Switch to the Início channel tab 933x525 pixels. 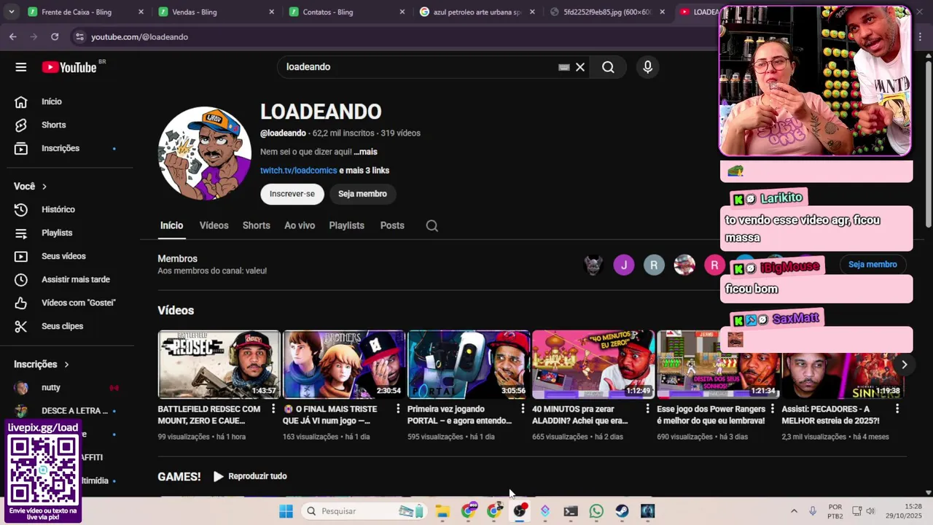pos(172,226)
